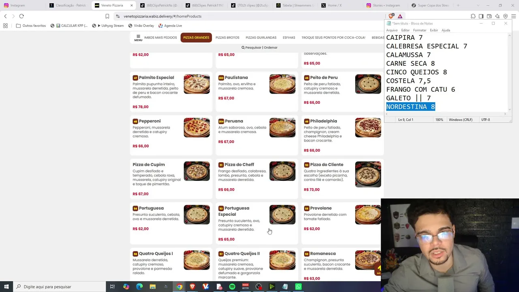Open Brave browser from the taskbar
519x292 pixels.
[x=192, y=287]
